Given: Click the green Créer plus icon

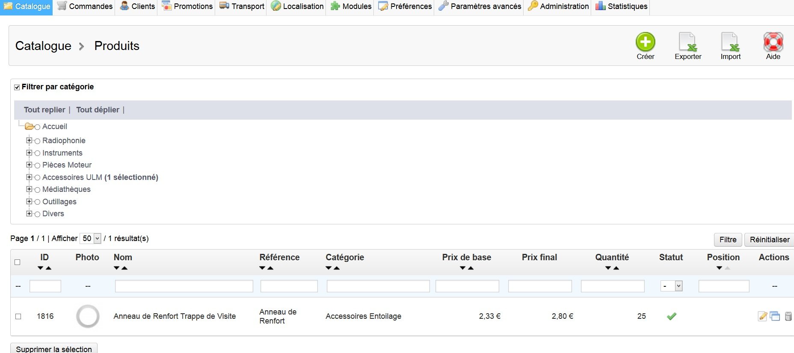Looking at the screenshot, I should coord(645,42).
